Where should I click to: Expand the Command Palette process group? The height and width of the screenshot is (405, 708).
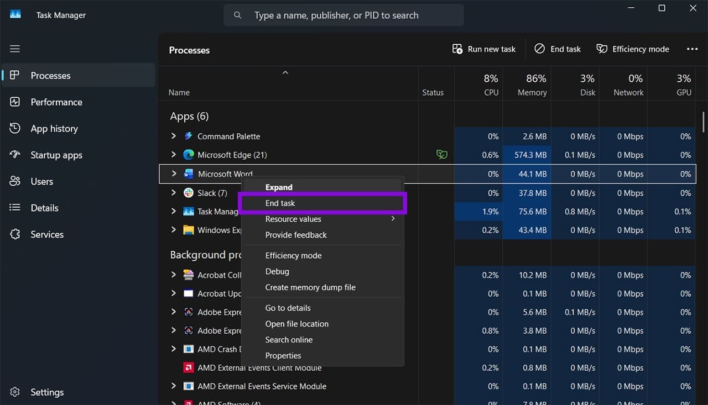174,136
